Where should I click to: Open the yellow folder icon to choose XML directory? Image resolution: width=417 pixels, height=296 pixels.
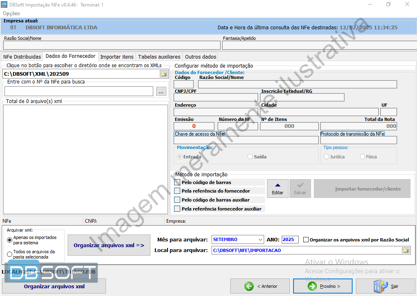pos(163,74)
